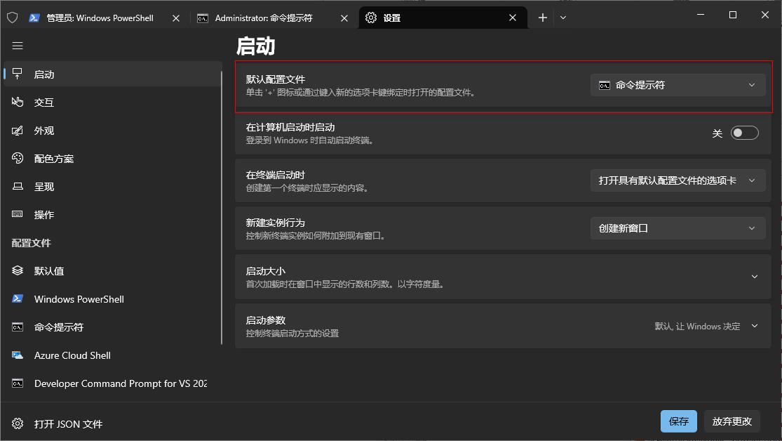Expand the 启动参数 section
Screen dimensions: 782x441
755,325
